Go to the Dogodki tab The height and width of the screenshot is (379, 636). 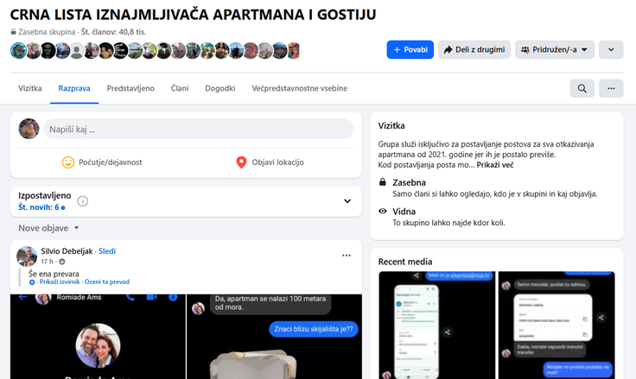point(220,88)
